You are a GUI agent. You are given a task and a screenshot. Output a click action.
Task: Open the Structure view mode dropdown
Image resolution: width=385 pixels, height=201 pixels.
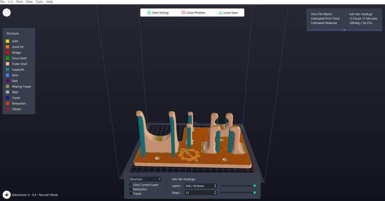[x=145, y=179]
